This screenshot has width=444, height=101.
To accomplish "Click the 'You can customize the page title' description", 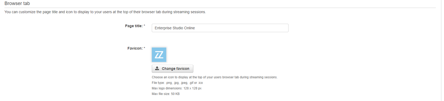I will point(105,12).
